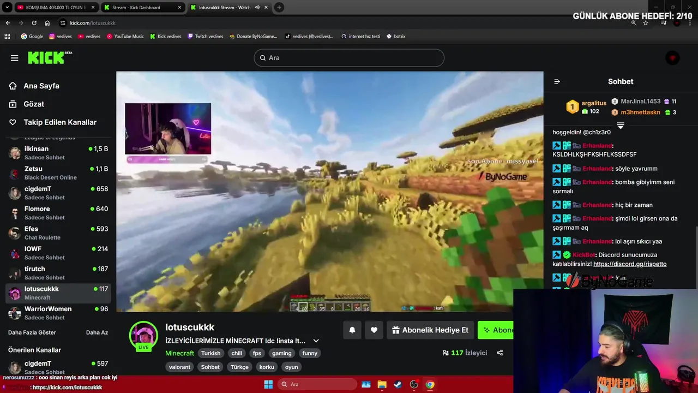The width and height of the screenshot is (698, 393).
Task: Open the Minecraft category link
Action: pyautogui.click(x=179, y=353)
